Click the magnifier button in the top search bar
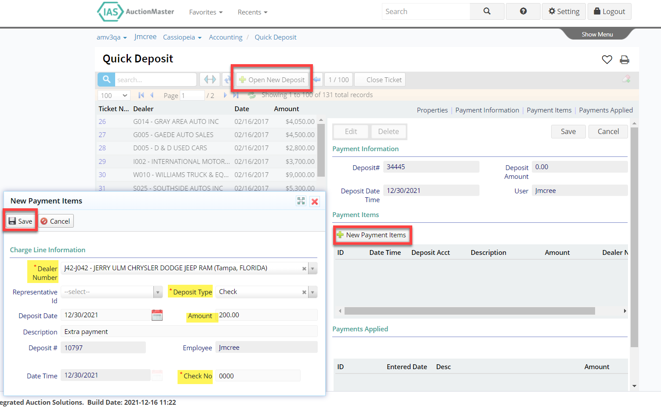This screenshot has height=410, width=661. 487,11
